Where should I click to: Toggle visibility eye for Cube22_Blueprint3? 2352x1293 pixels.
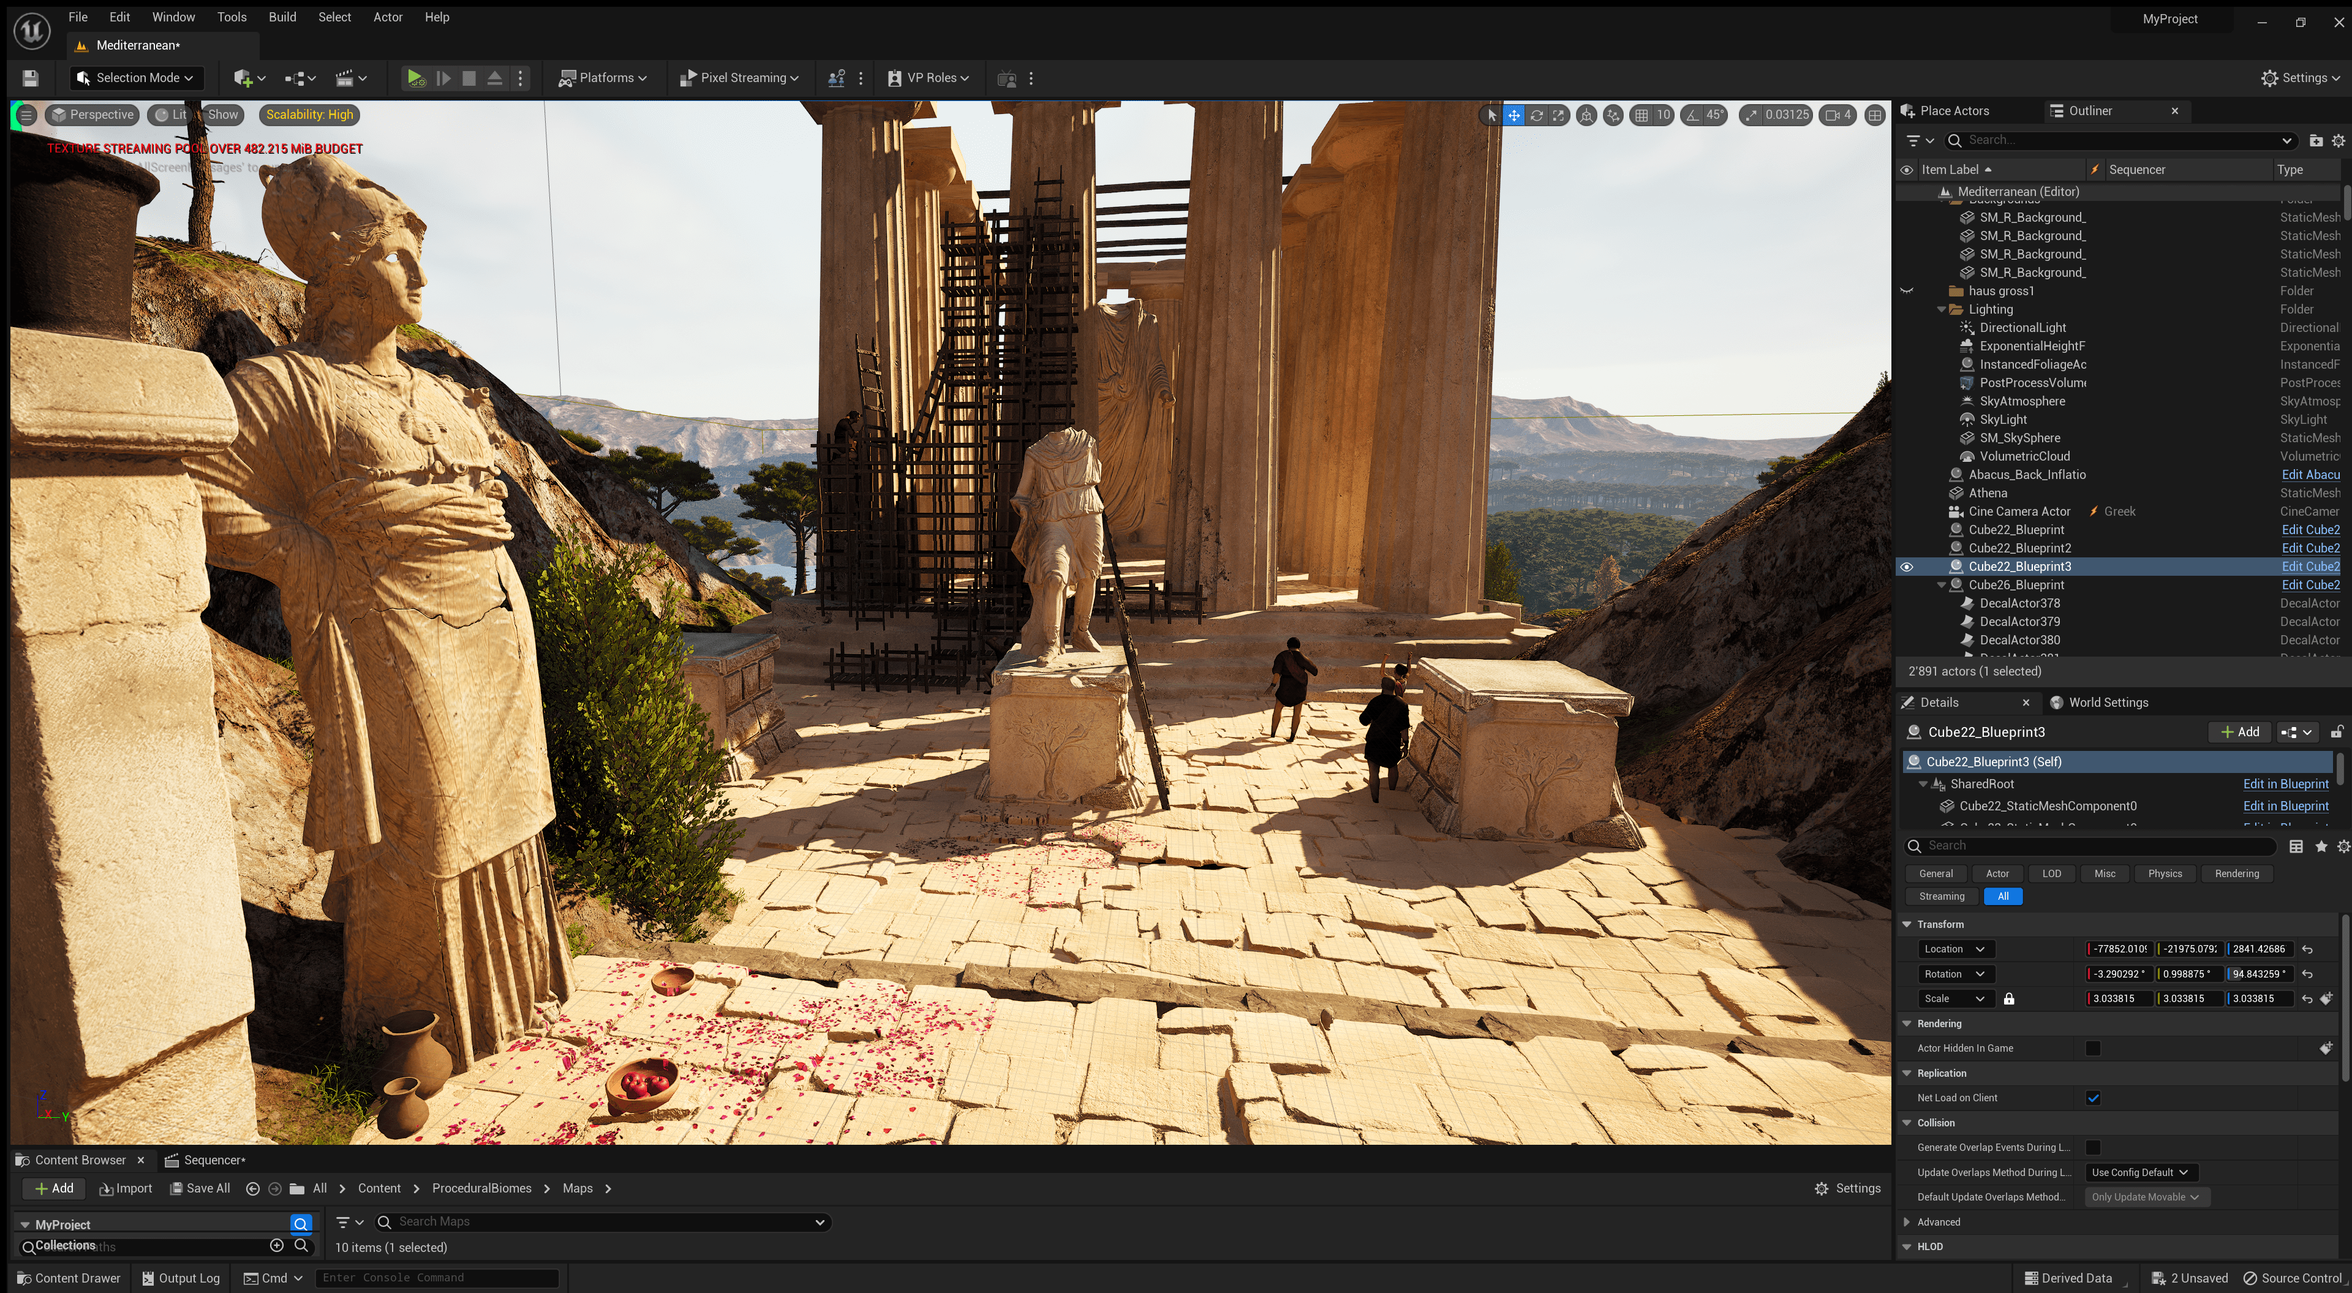click(x=1907, y=567)
